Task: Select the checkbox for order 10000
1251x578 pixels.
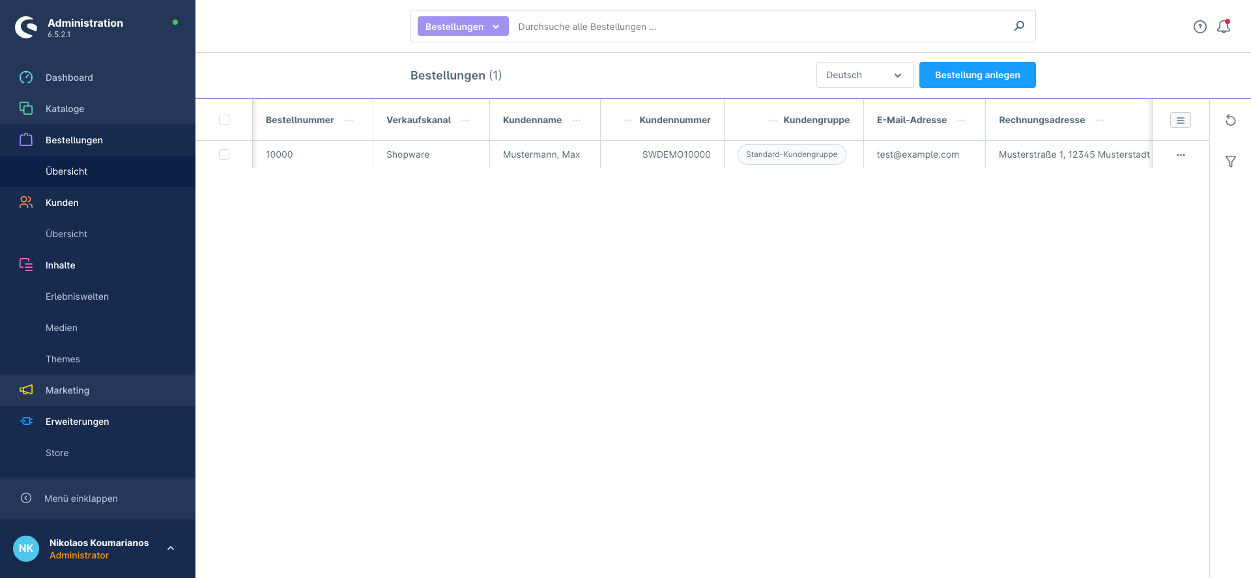Action: (x=224, y=154)
